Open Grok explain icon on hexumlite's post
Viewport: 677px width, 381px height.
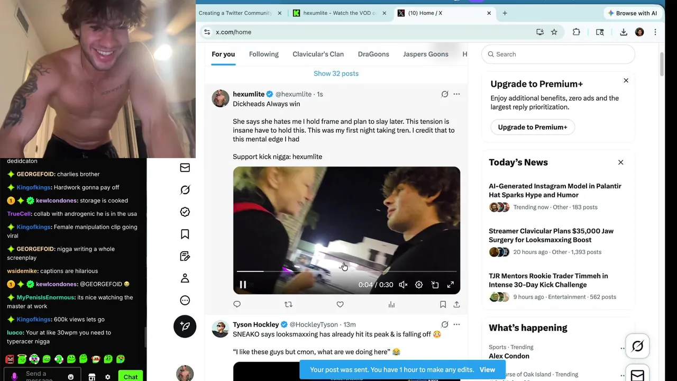pos(445,94)
